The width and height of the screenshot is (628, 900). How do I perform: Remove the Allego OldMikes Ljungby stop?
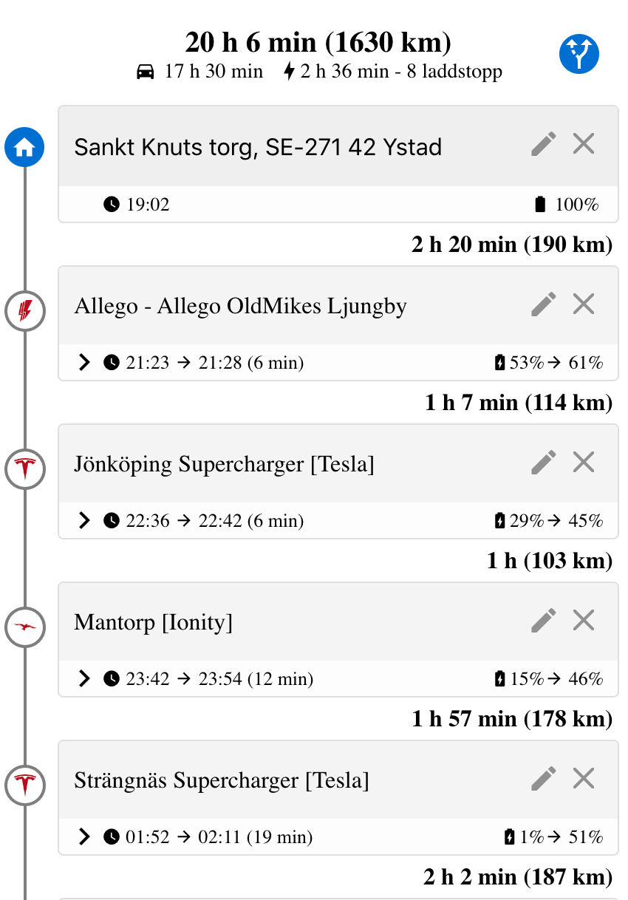(x=584, y=304)
